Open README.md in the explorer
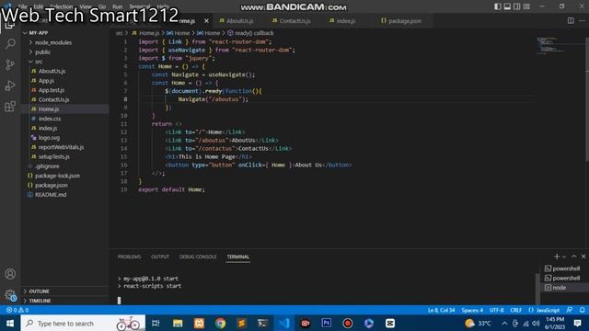Screen dimensions: 589x331 point(64,194)
